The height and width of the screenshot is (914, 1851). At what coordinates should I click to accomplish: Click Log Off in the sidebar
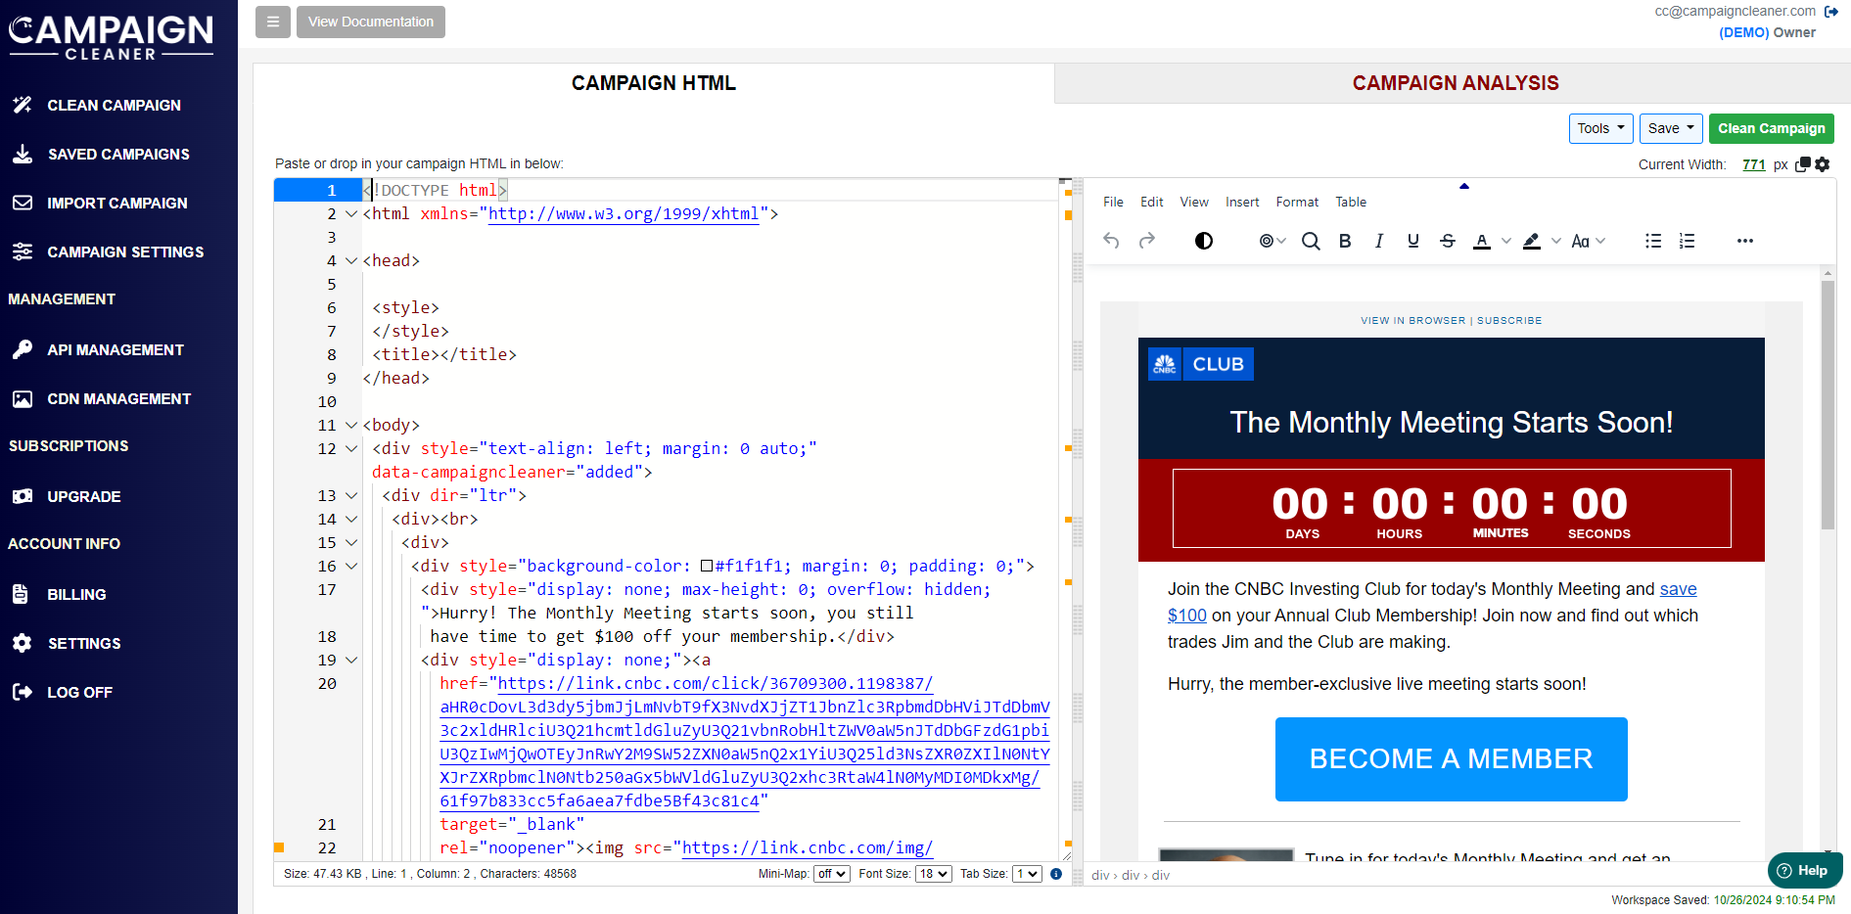(79, 692)
